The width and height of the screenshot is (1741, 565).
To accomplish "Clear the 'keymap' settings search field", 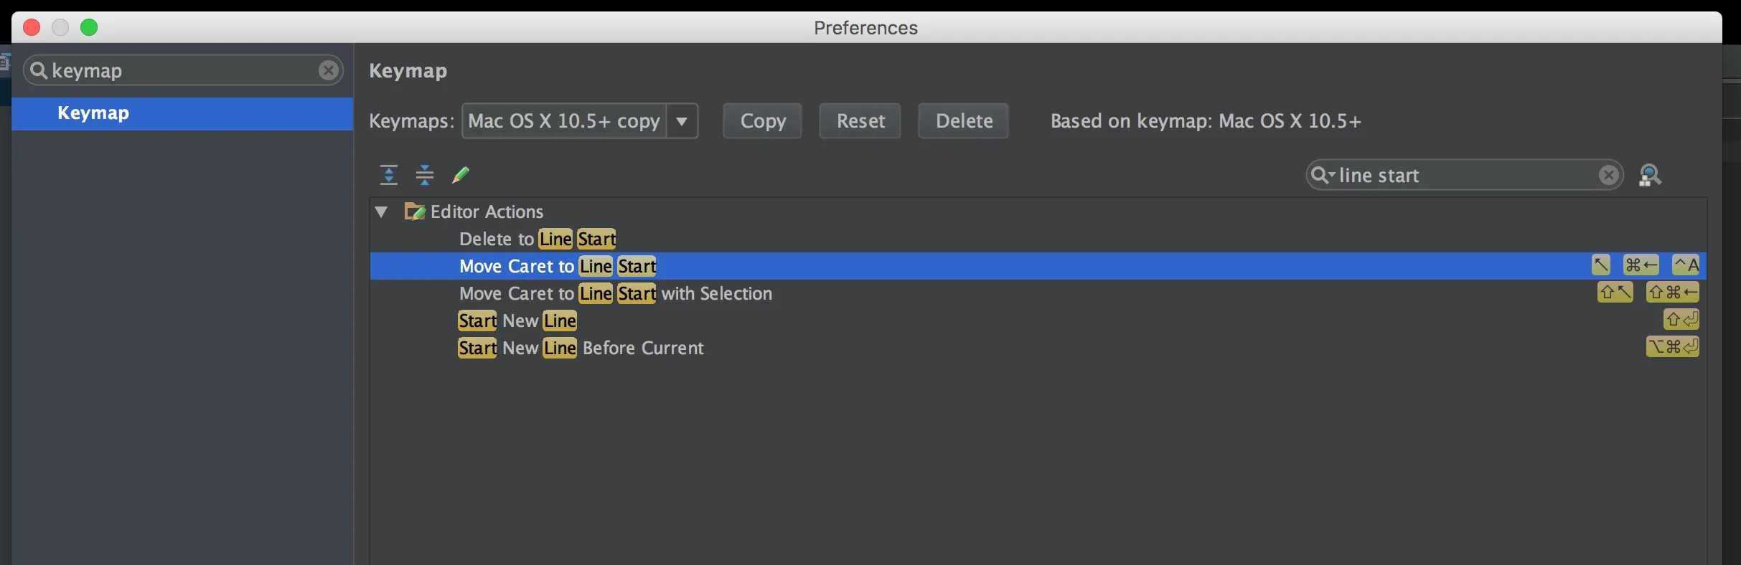I will click(x=329, y=70).
